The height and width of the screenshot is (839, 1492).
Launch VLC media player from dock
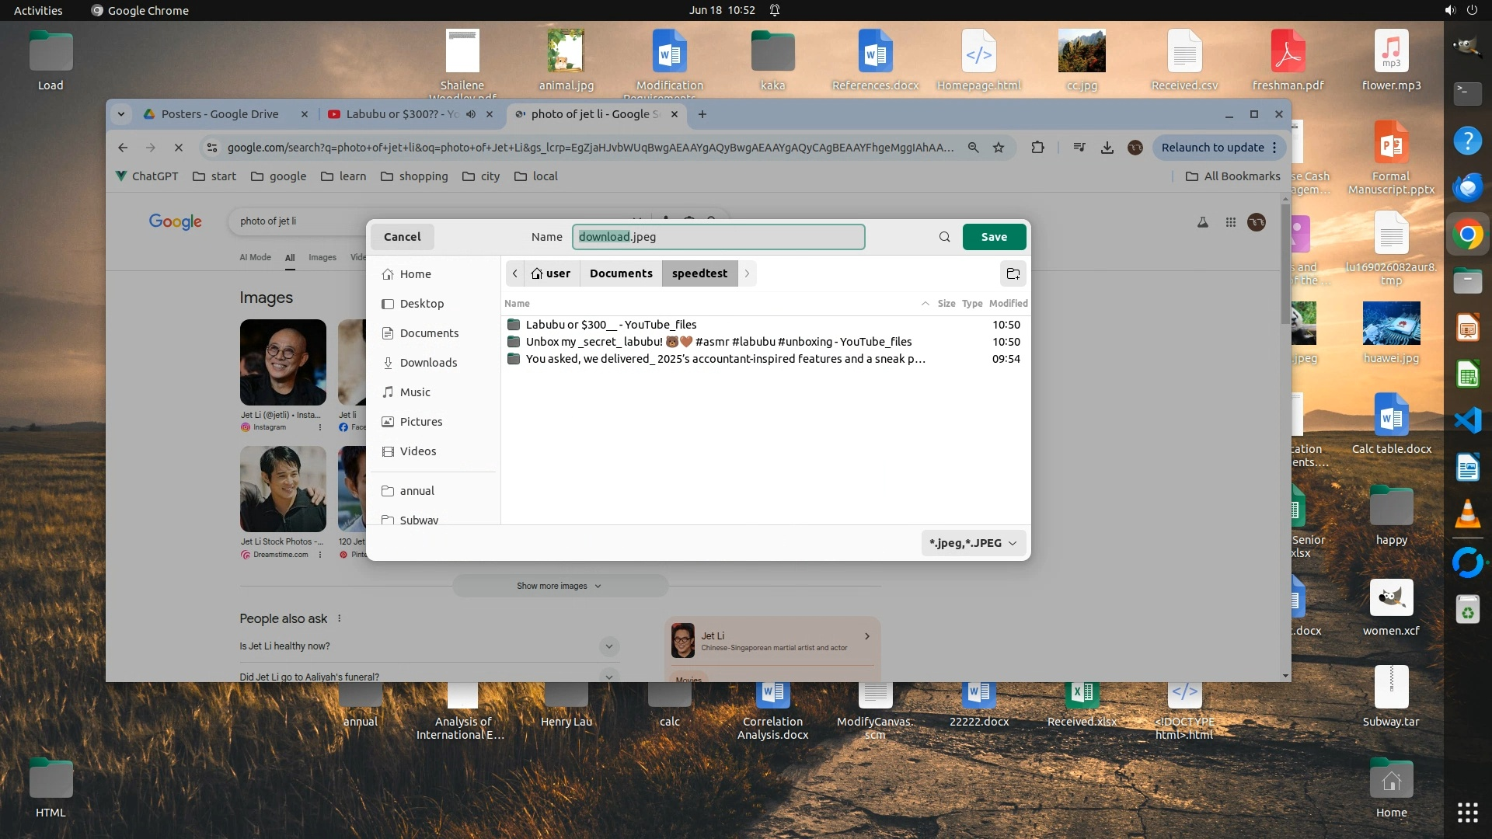tap(1467, 513)
